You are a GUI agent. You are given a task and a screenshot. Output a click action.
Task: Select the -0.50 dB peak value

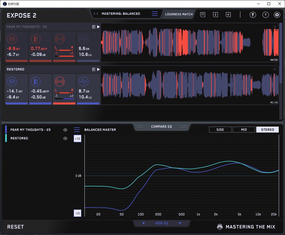(38, 97)
